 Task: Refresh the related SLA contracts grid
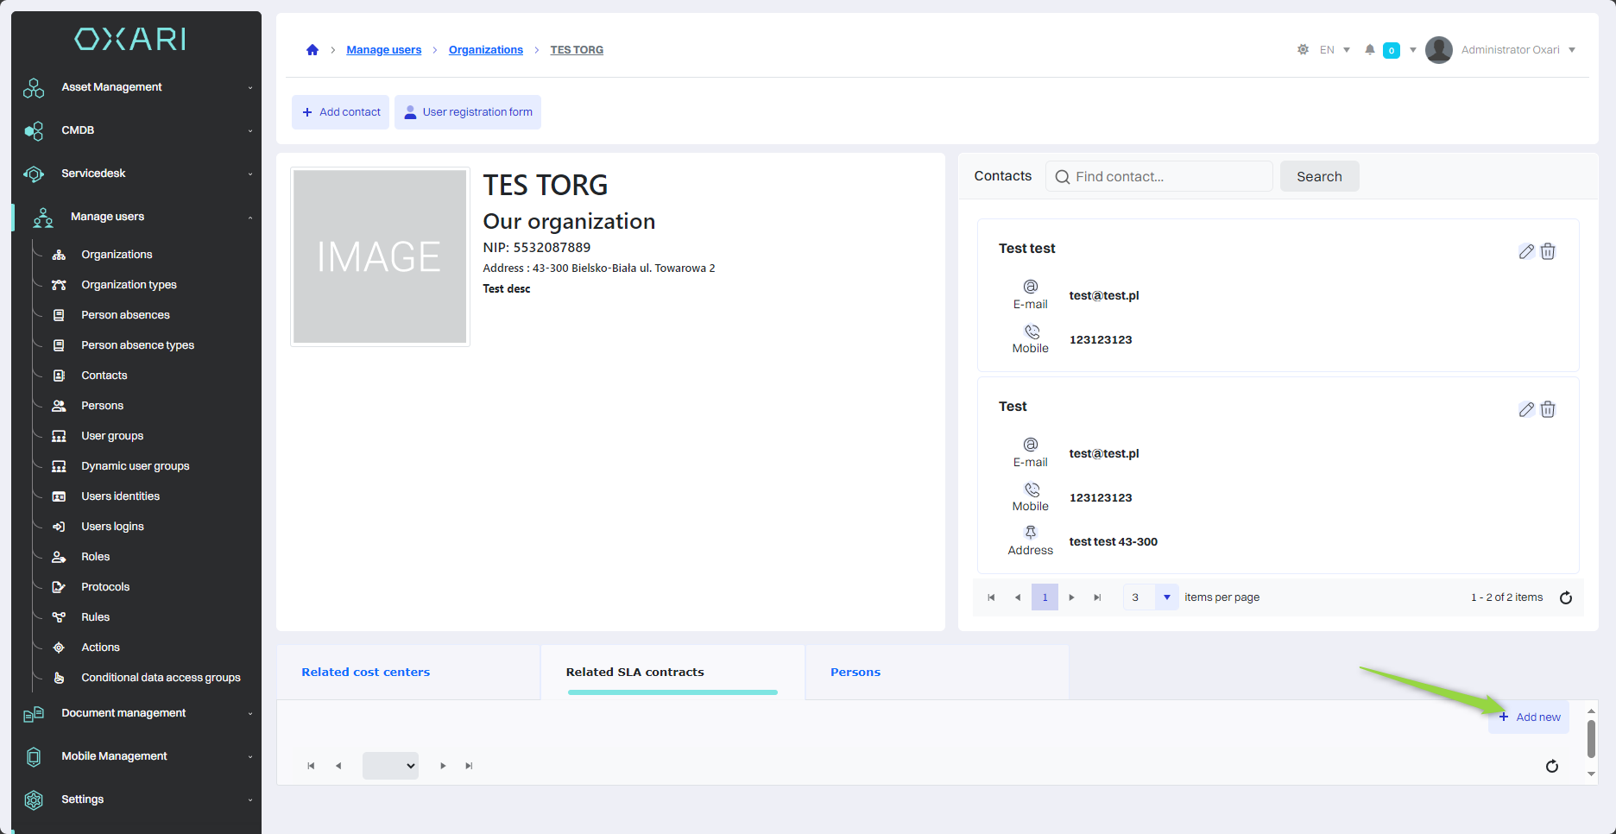pyautogui.click(x=1551, y=766)
